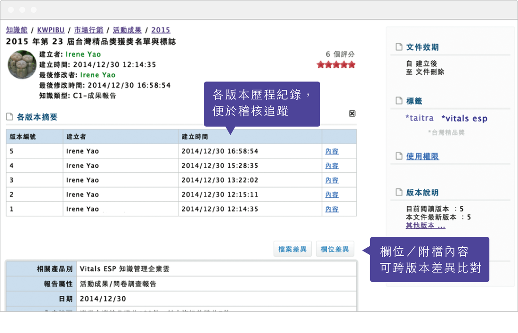Click the 6 個評分 rating count
The width and height of the screenshot is (518, 333).
340,54
